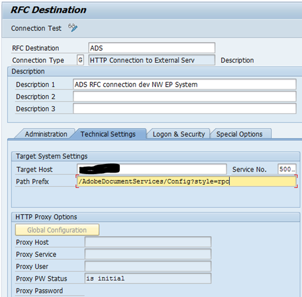
Task: Switch to the Technical Settings tab
Action: coord(108,134)
